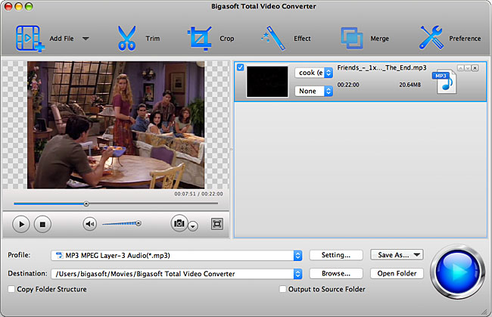Image resolution: width=492 pixels, height=317 pixels.
Task: Open the None subtitle dropdown
Action: click(x=313, y=92)
